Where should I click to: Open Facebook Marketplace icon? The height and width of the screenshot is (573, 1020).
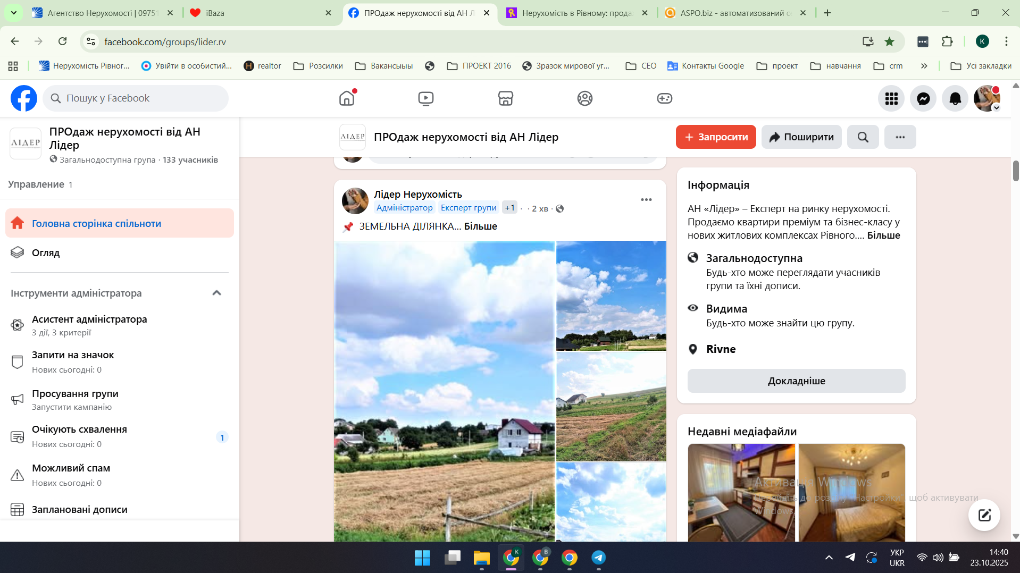click(505, 98)
